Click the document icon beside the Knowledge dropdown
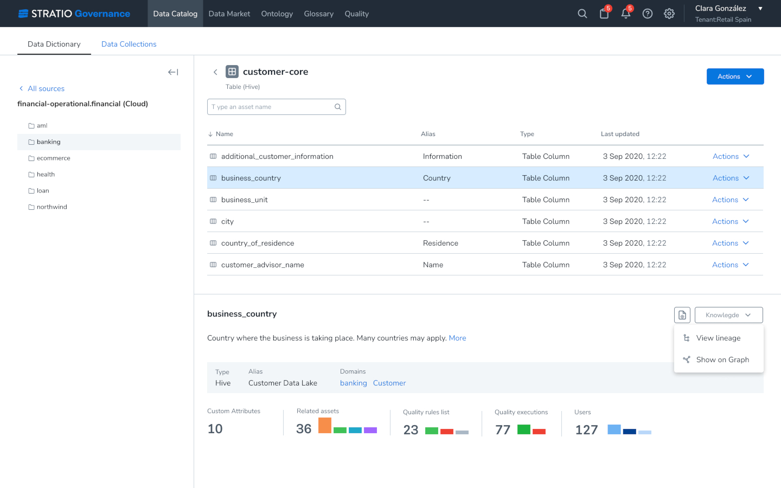 pyautogui.click(x=682, y=314)
